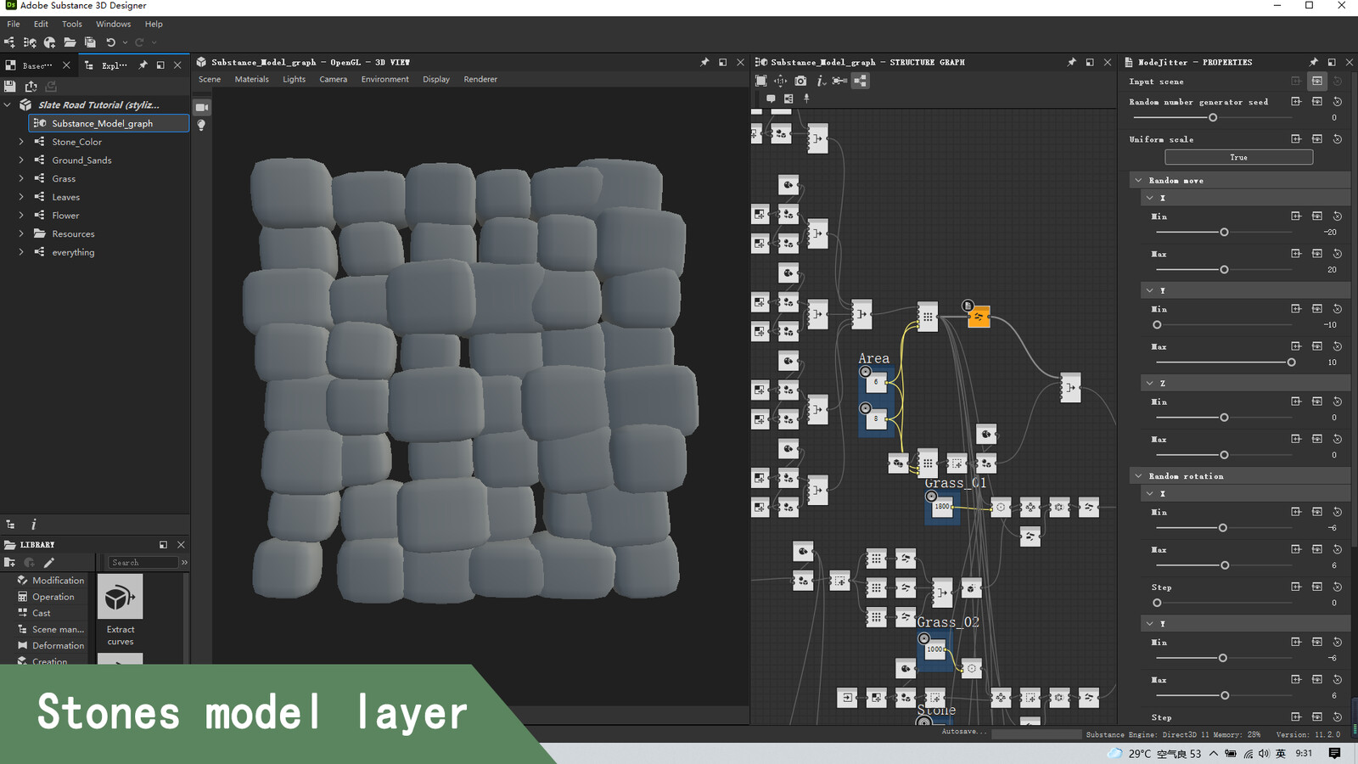Select the everything graph item
Viewport: 1358px width, 764px height.
tap(73, 252)
